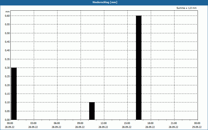Click the 09:00 time axis label
The width and height of the screenshot is (208, 130).
(80, 123)
